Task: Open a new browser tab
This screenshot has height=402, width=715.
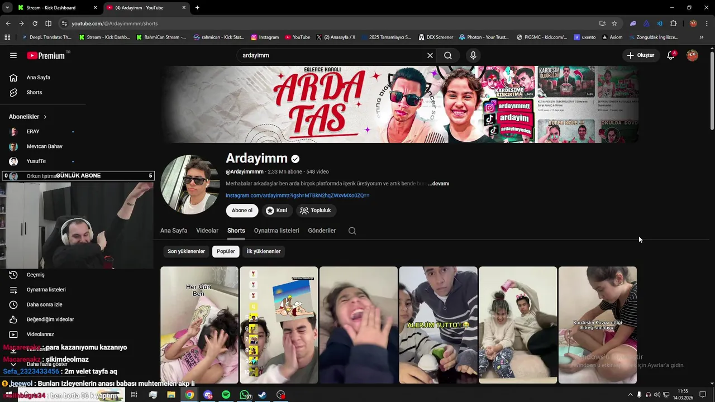Action: [x=197, y=8]
